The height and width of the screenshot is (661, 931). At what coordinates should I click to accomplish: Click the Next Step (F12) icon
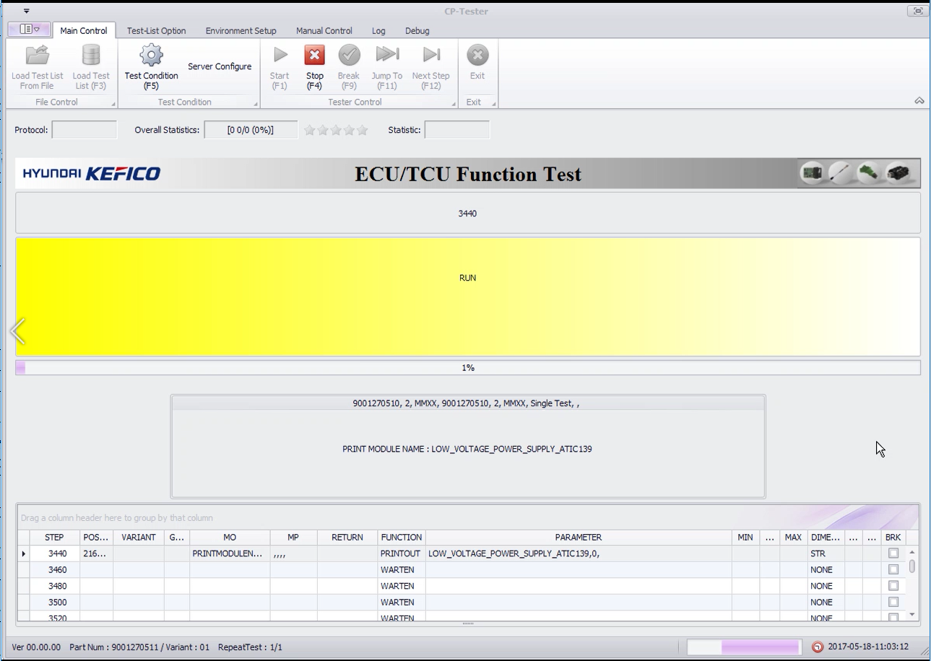pyautogui.click(x=431, y=54)
